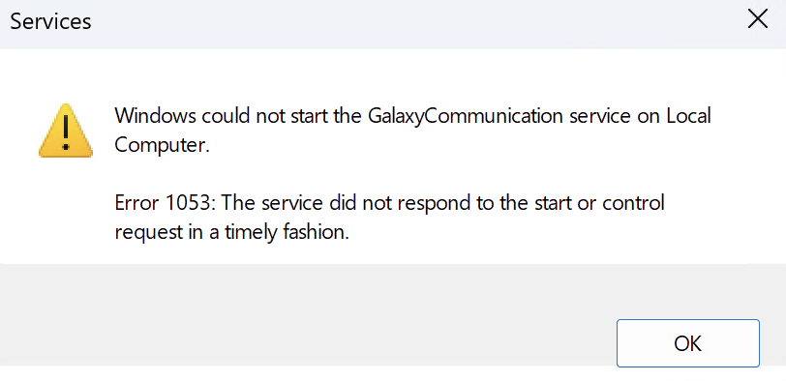Click the word Windows in message
The width and height of the screenshot is (786, 381).
tap(156, 116)
